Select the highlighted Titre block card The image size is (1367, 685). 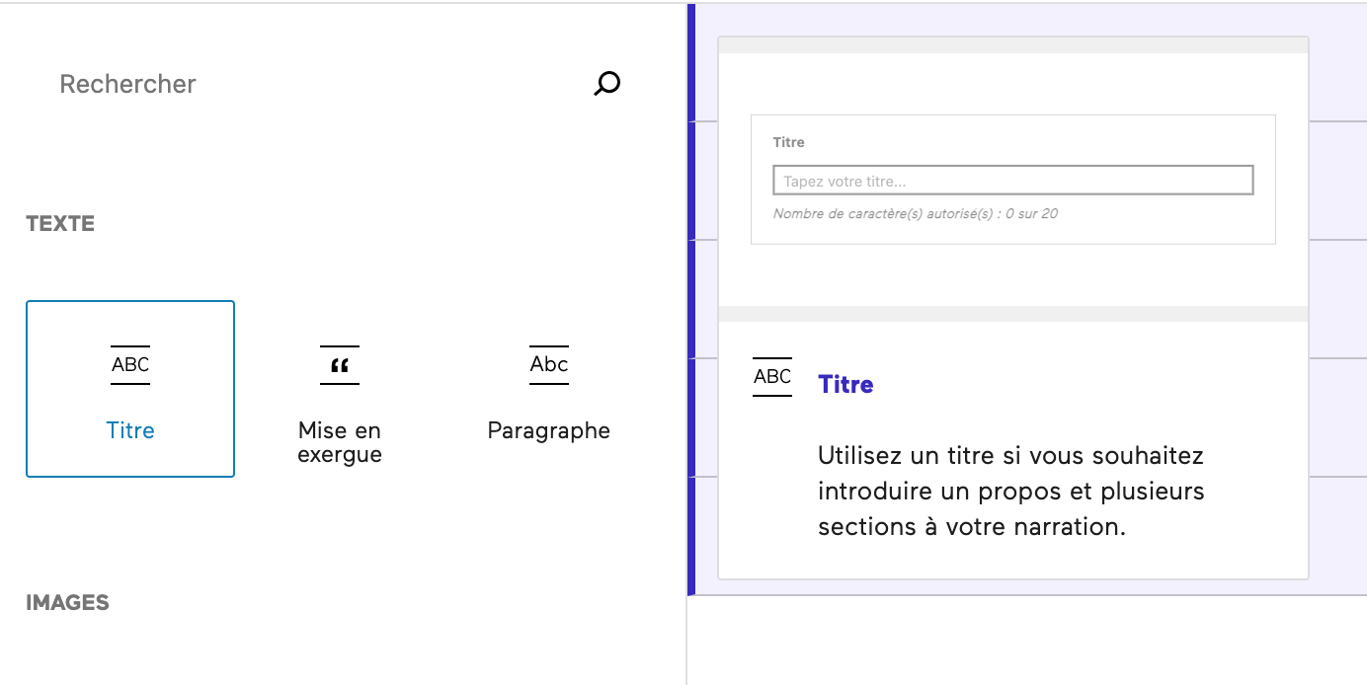pos(129,389)
